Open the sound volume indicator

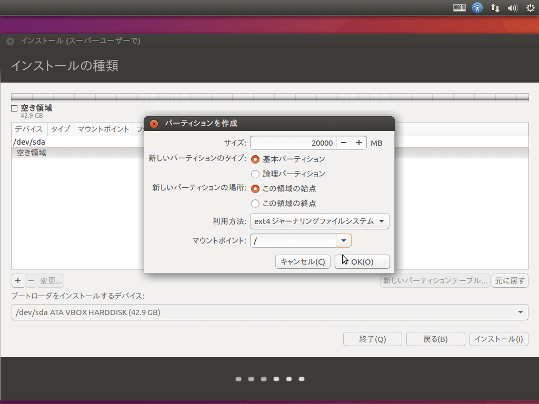click(x=512, y=8)
